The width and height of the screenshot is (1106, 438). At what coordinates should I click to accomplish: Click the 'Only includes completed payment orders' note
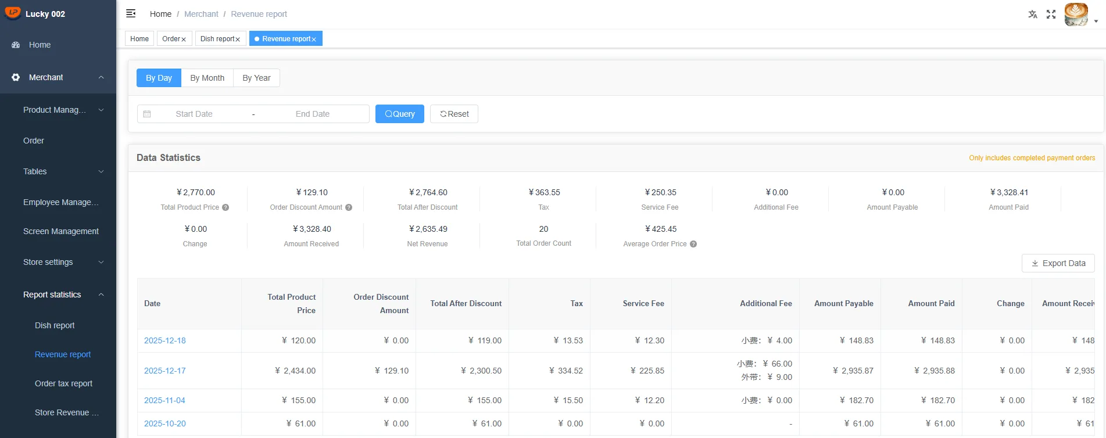coord(1032,158)
